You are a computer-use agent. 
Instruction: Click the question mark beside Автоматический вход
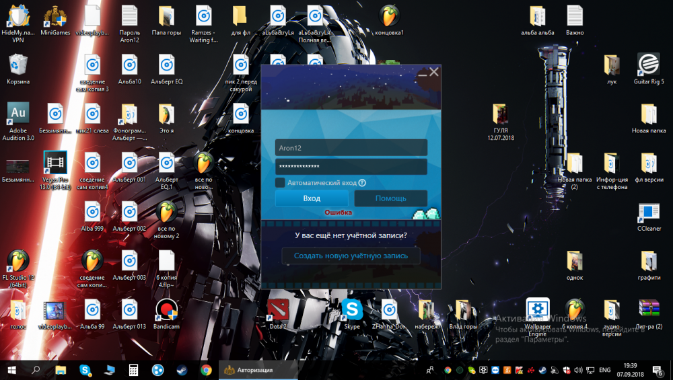(x=362, y=183)
